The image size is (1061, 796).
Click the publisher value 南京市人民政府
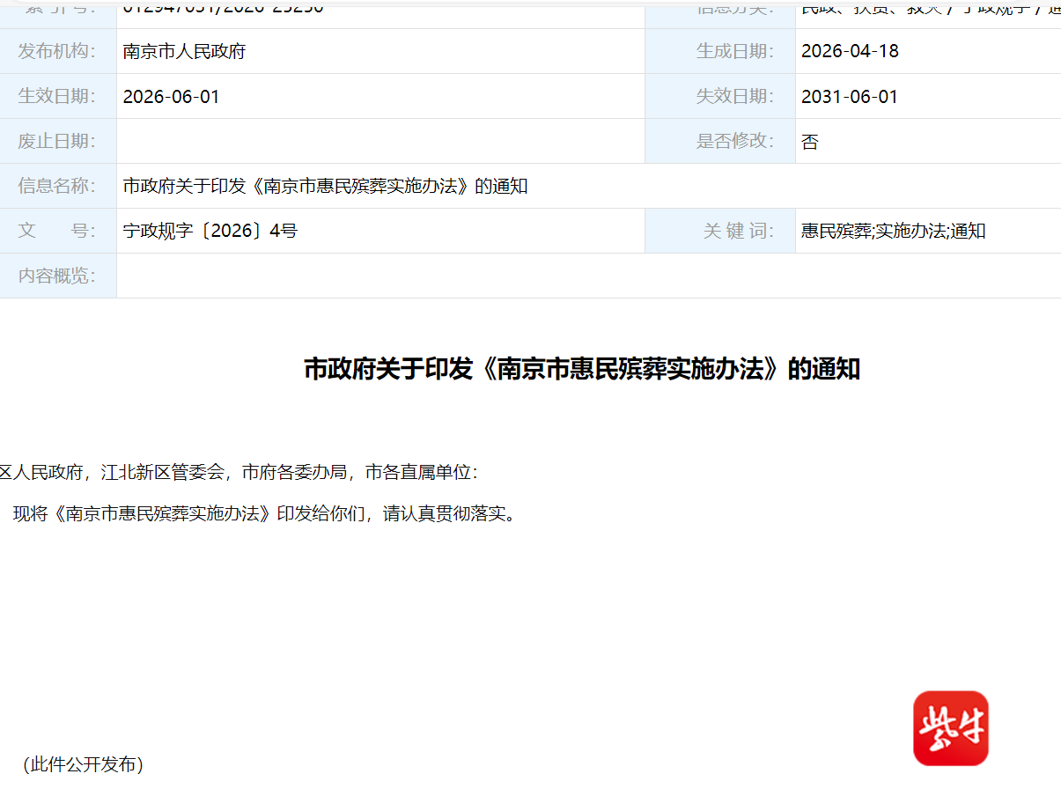tap(184, 51)
